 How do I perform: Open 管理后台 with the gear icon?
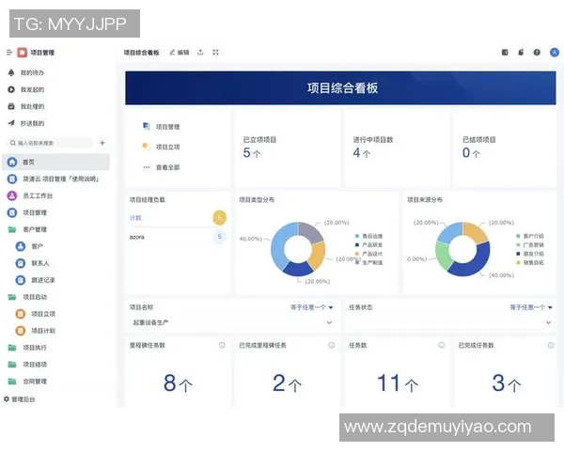coord(20,399)
